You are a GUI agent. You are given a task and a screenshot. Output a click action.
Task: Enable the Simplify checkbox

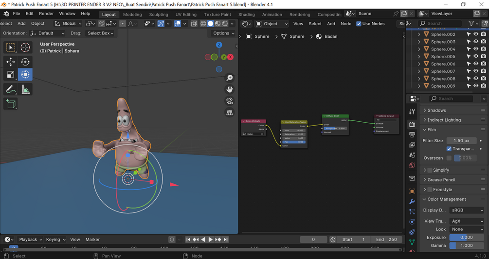430,170
